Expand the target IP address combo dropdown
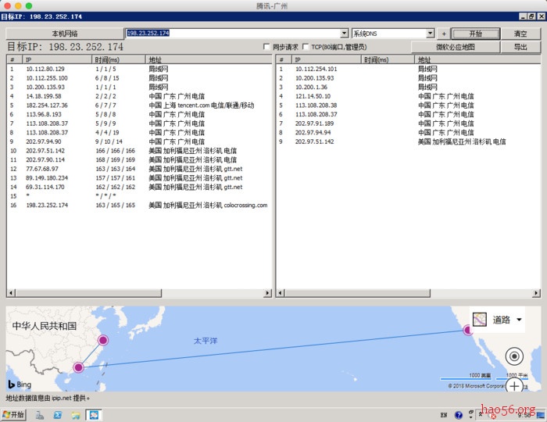The width and height of the screenshot is (547, 422). 345,33
